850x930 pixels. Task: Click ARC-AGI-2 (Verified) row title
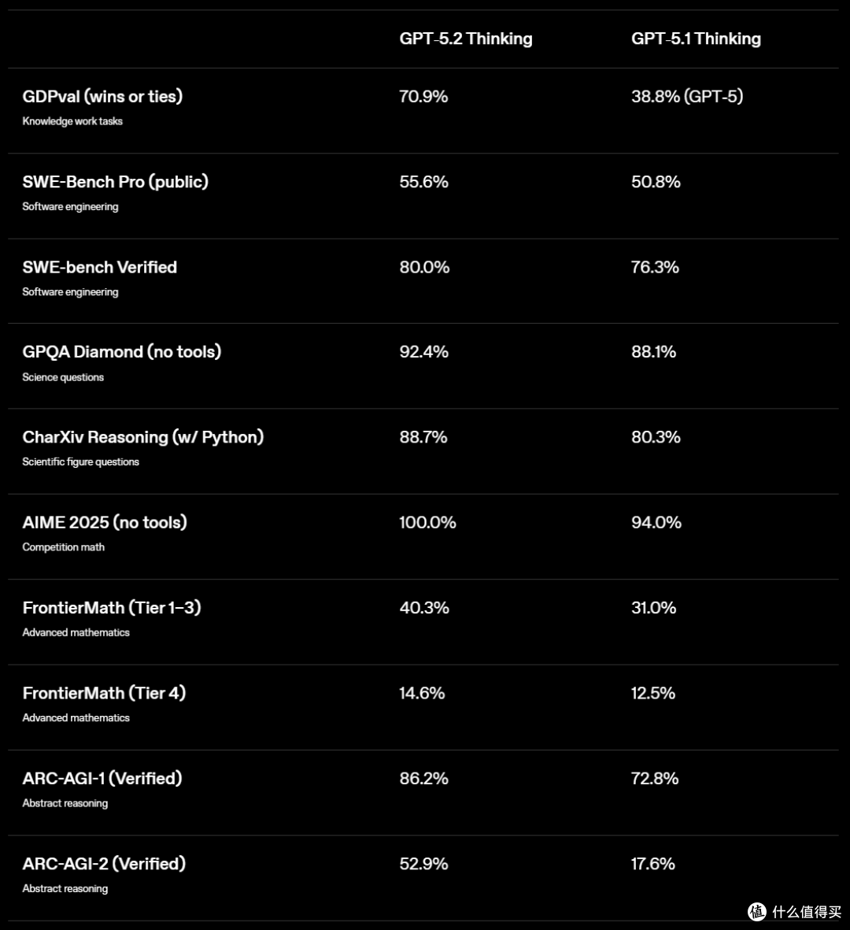click(105, 864)
